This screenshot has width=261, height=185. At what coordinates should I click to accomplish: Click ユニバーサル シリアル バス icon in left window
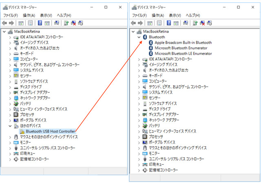click(x=16, y=148)
